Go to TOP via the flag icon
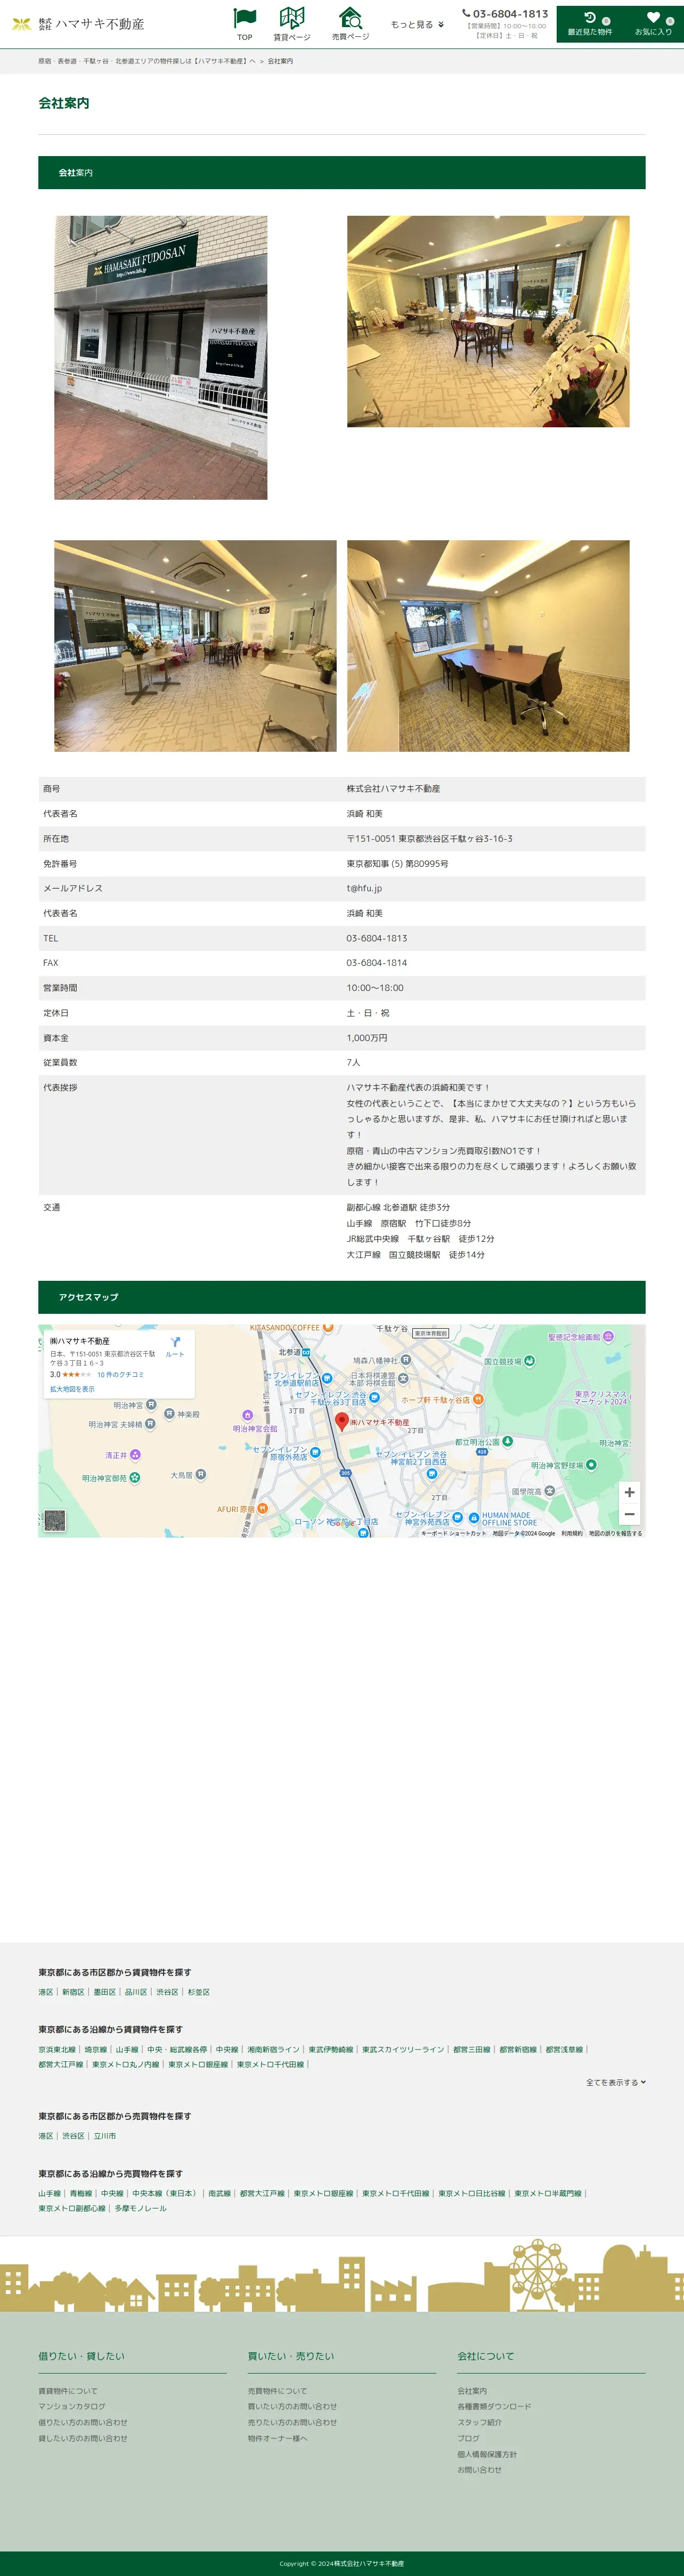Image resolution: width=684 pixels, height=2576 pixels. point(245,24)
